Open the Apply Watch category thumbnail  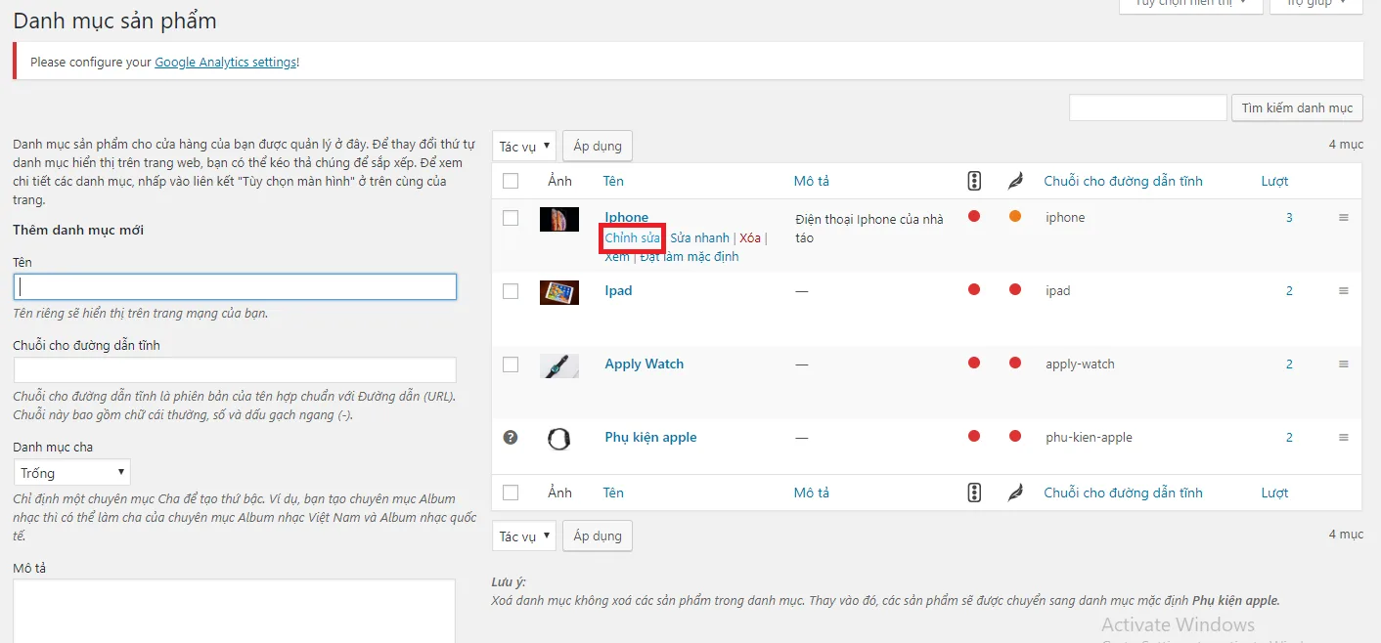[x=559, y=365]
